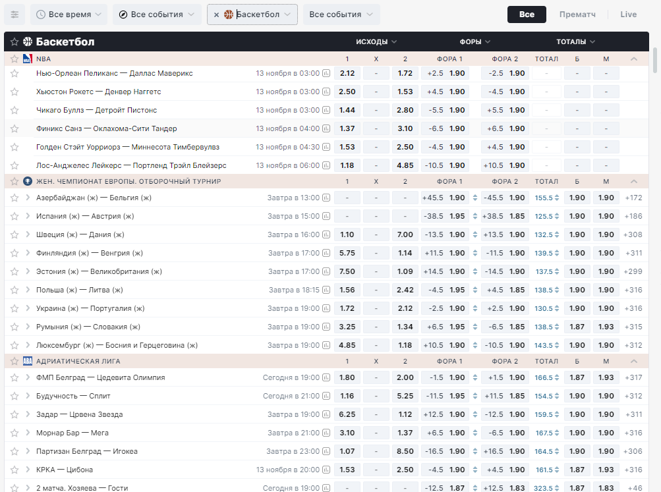Open statistics icon for Хьюстон Рокетс — Денвер Наггетс
Screen dimensions: 661x492
pos(326,92)
